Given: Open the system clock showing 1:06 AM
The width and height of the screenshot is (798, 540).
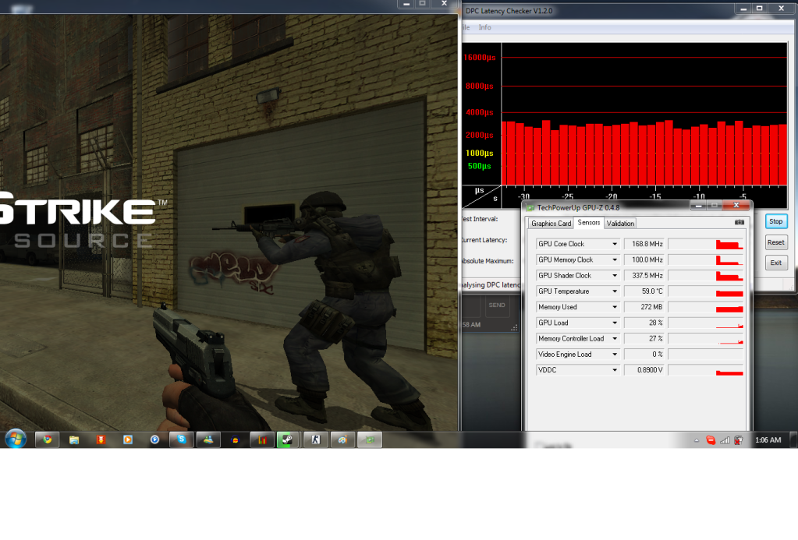Looking at the screenshot, I should (x=768, y=439).
